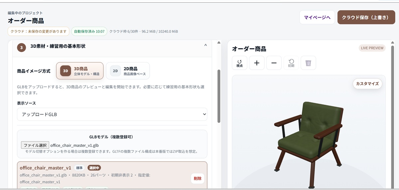
Task: Click the office_chair_master_v1 card title
Action: [46, 168]
